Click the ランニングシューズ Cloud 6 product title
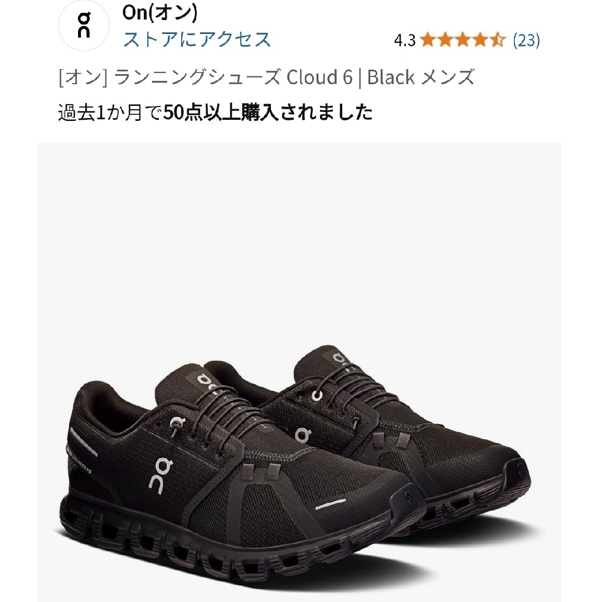Viewport: 602px width, 602px height. click(234, 77)
